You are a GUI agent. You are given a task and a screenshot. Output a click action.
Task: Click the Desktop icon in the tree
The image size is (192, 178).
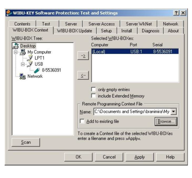pos(16,46)
